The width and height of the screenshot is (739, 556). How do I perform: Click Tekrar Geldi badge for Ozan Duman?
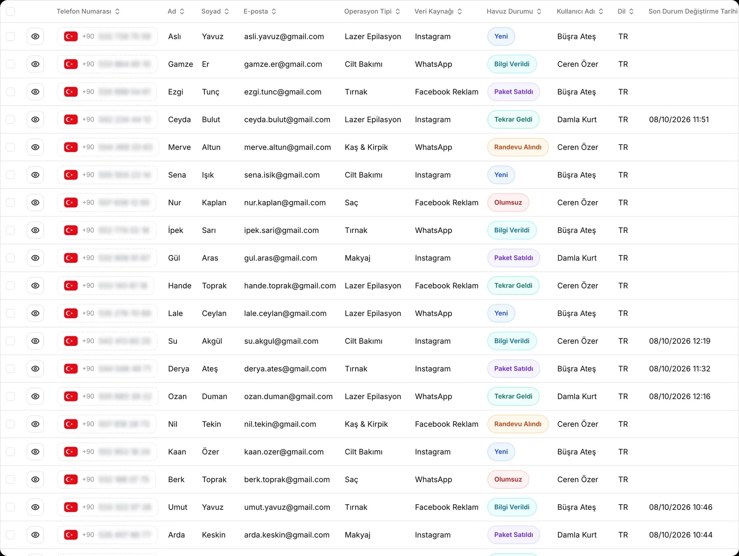(x=513, y=397)
